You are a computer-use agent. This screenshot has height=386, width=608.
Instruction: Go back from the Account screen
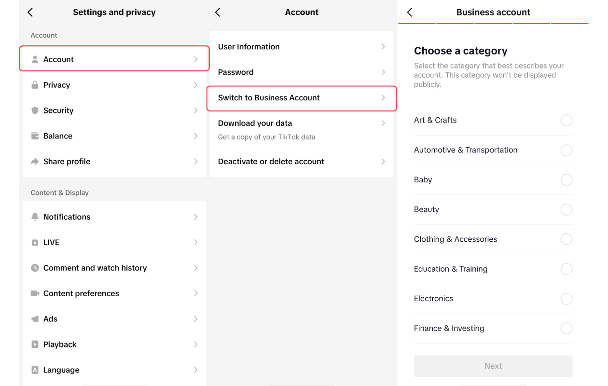[218, 12]
